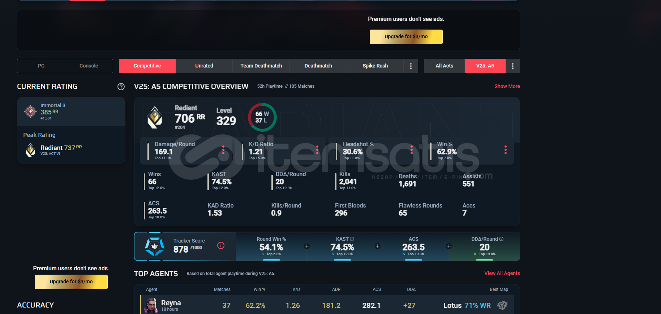
Task: Open Tracker Score info icon
Action: (x=221, y=245)
